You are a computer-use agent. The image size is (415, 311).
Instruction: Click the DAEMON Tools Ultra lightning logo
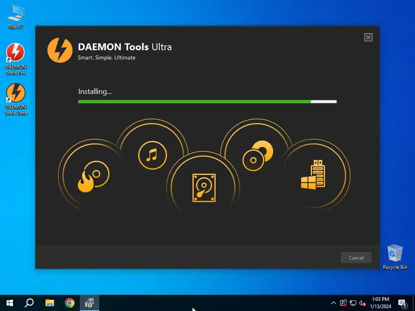tap(60, 50)
